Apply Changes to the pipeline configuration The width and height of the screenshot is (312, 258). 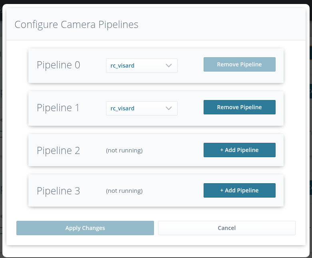tap(85, 228)
